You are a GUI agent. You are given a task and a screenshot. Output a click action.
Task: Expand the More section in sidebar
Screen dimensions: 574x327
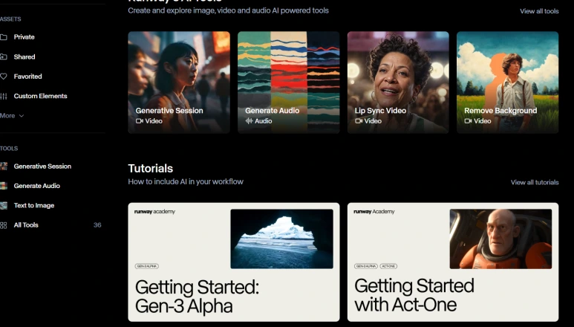12,116
